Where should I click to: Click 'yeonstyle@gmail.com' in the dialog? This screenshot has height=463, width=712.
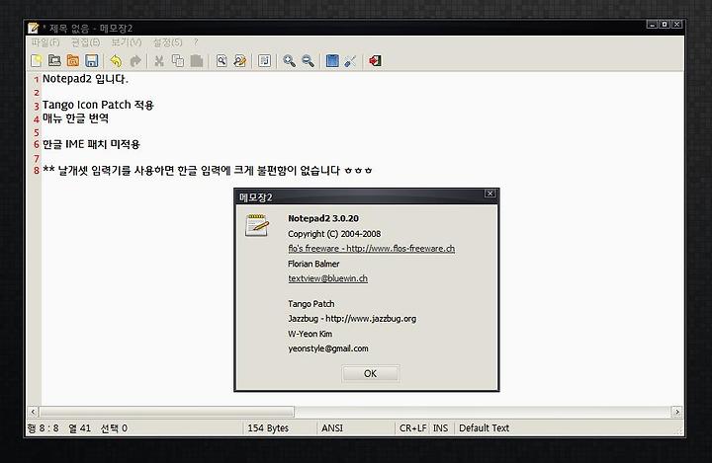point(328,348)
